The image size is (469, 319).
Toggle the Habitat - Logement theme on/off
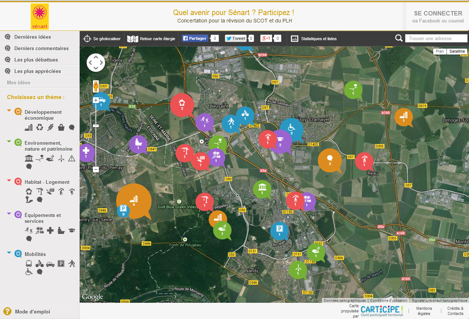(x=18, y=182)
